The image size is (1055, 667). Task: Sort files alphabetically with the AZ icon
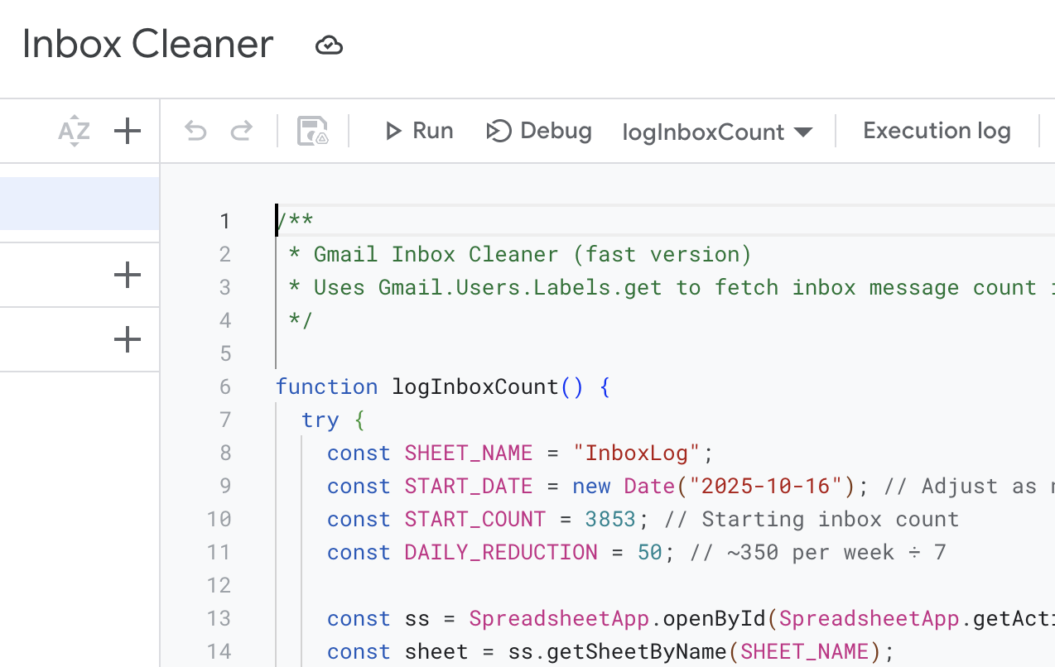(74, 132)
